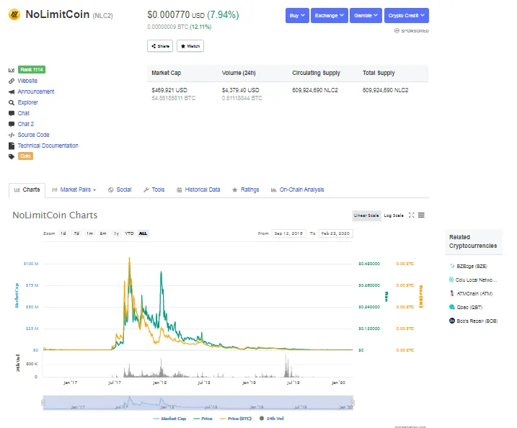Viewport: 517px width, 428px height.
Task: Click the Colu Local Network coin icon
Action: (x=451, y=280)
